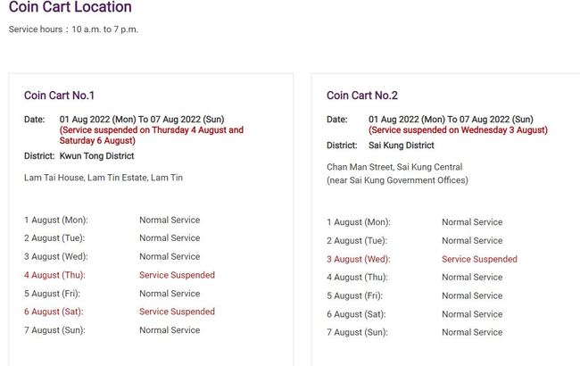The height and width of the screenshot is (366, 580).
Task: Click Service Suspended status in Cart No.2
Action: click(x=479, y=259)
